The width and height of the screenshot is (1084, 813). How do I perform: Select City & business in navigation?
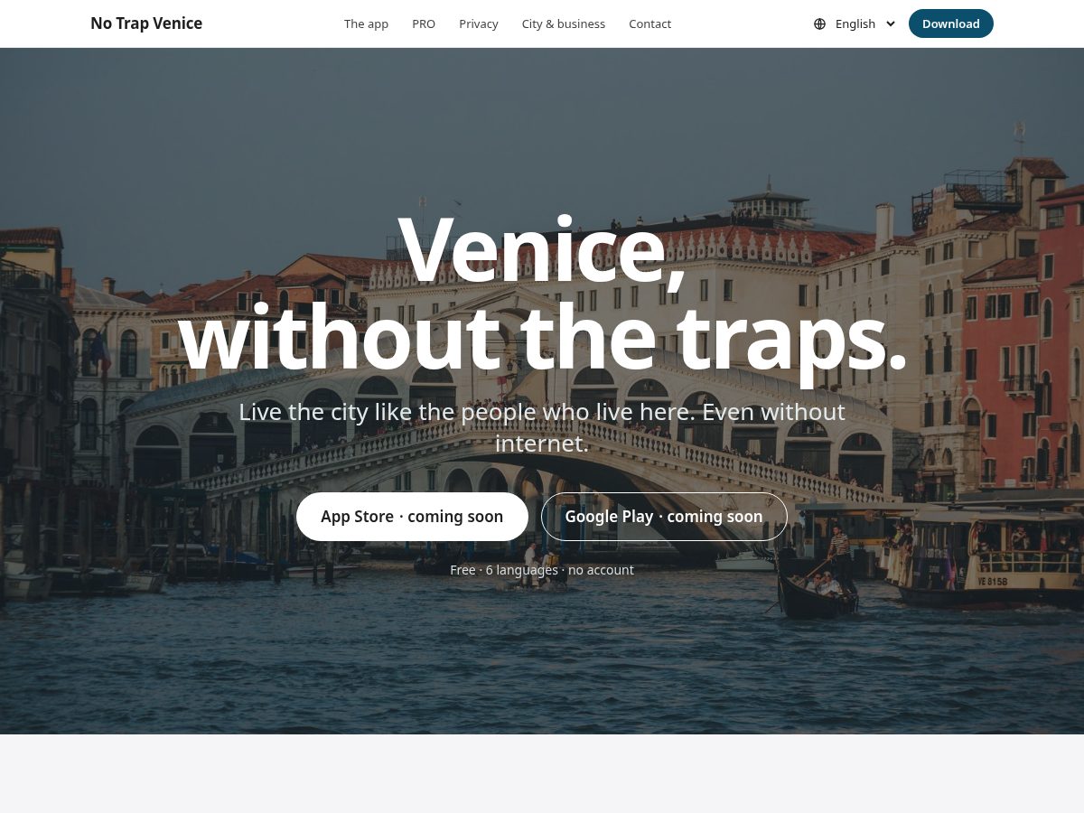[564, 24]
